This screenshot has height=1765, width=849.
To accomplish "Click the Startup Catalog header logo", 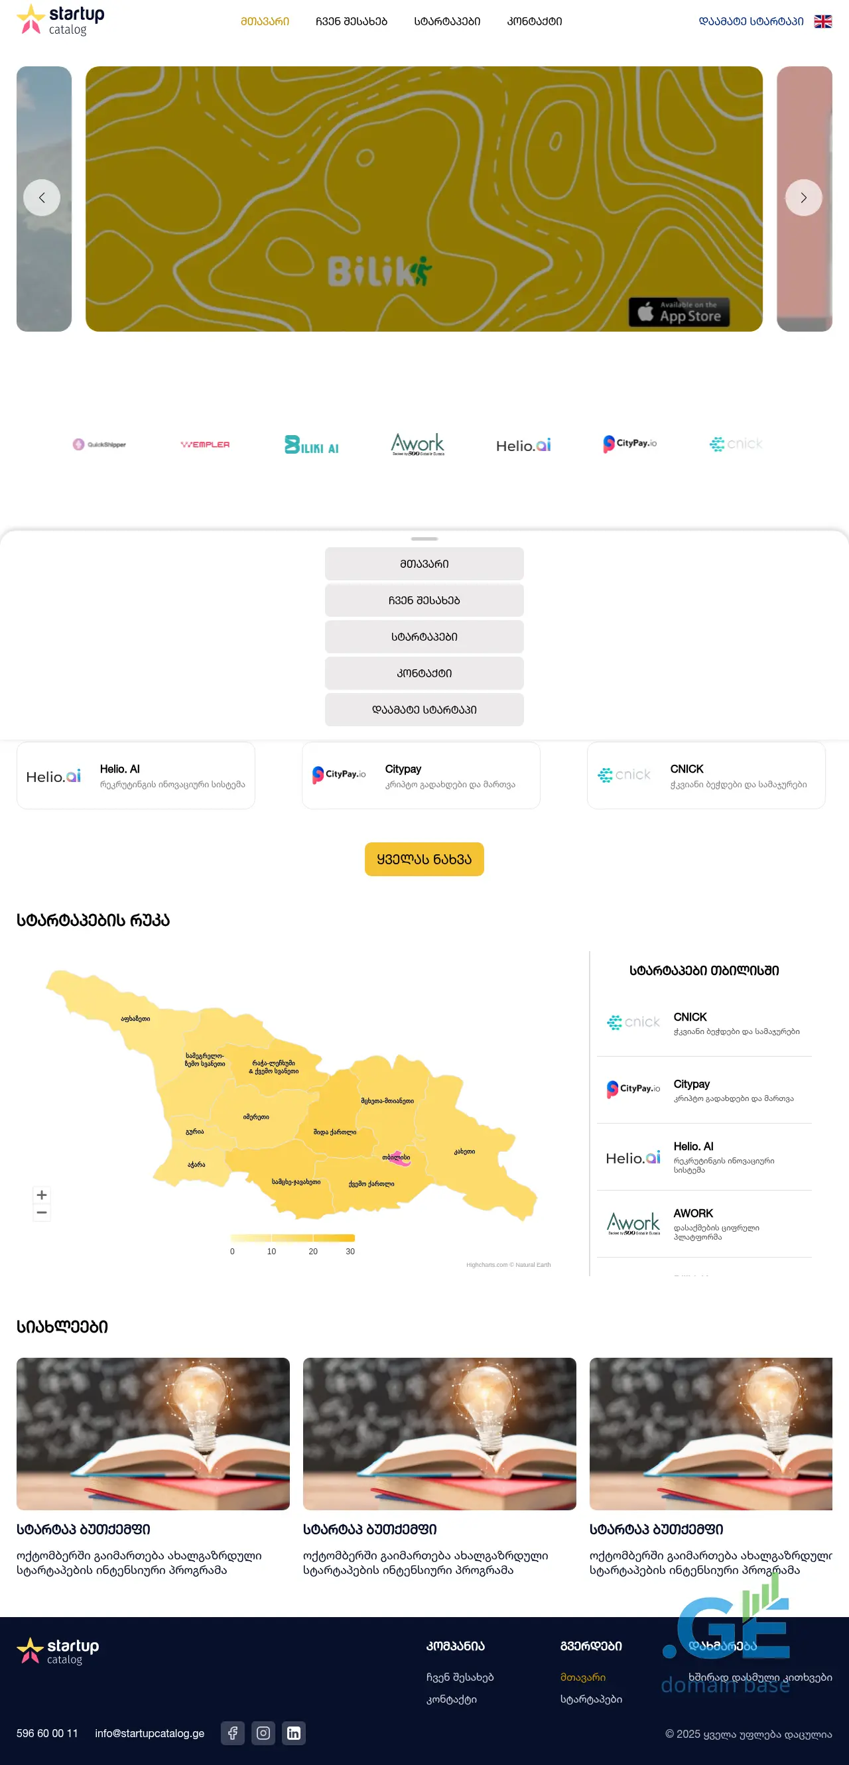I will (61, 20).
